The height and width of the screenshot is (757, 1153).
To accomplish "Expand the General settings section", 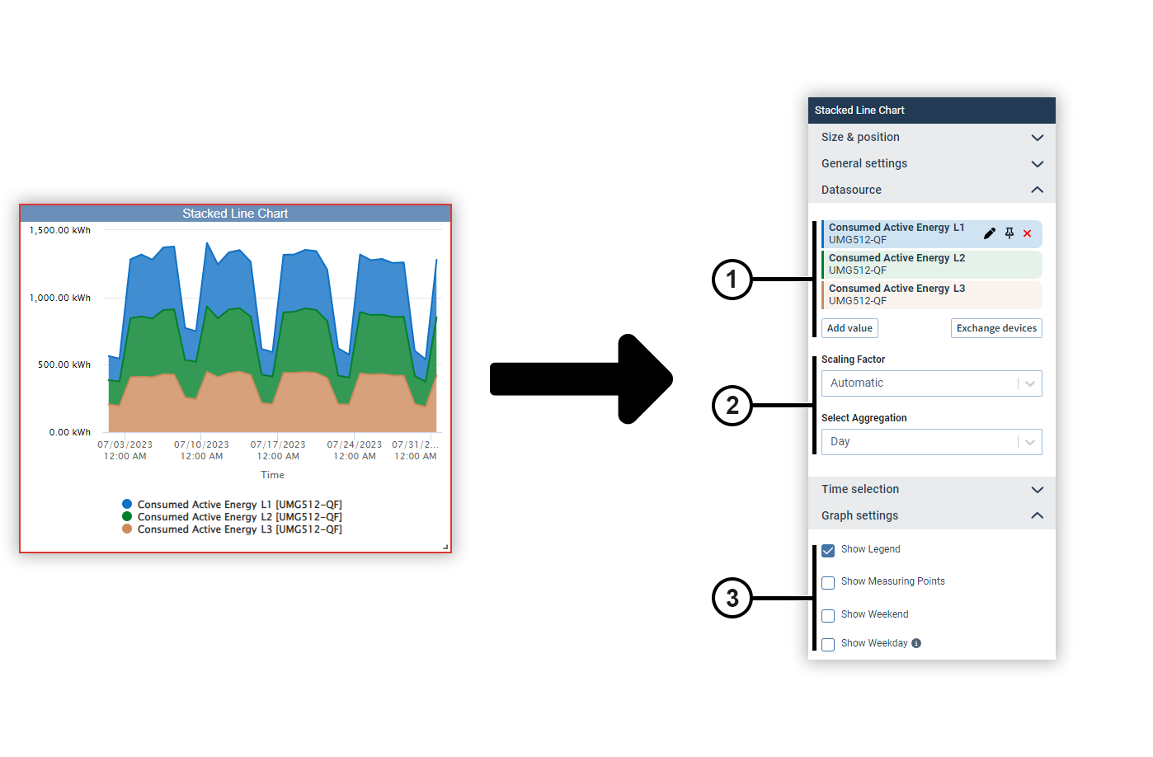I will (x=1037, y=163).
